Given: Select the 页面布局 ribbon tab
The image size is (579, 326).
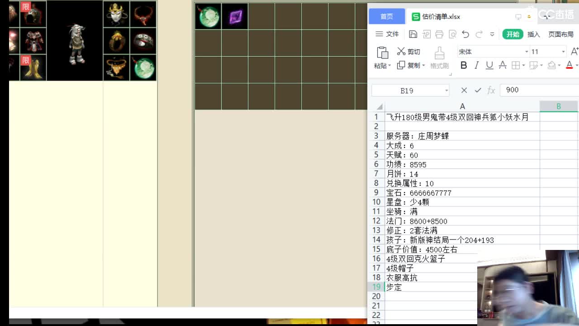Looking at the screenshot, I should pos(561,34).
